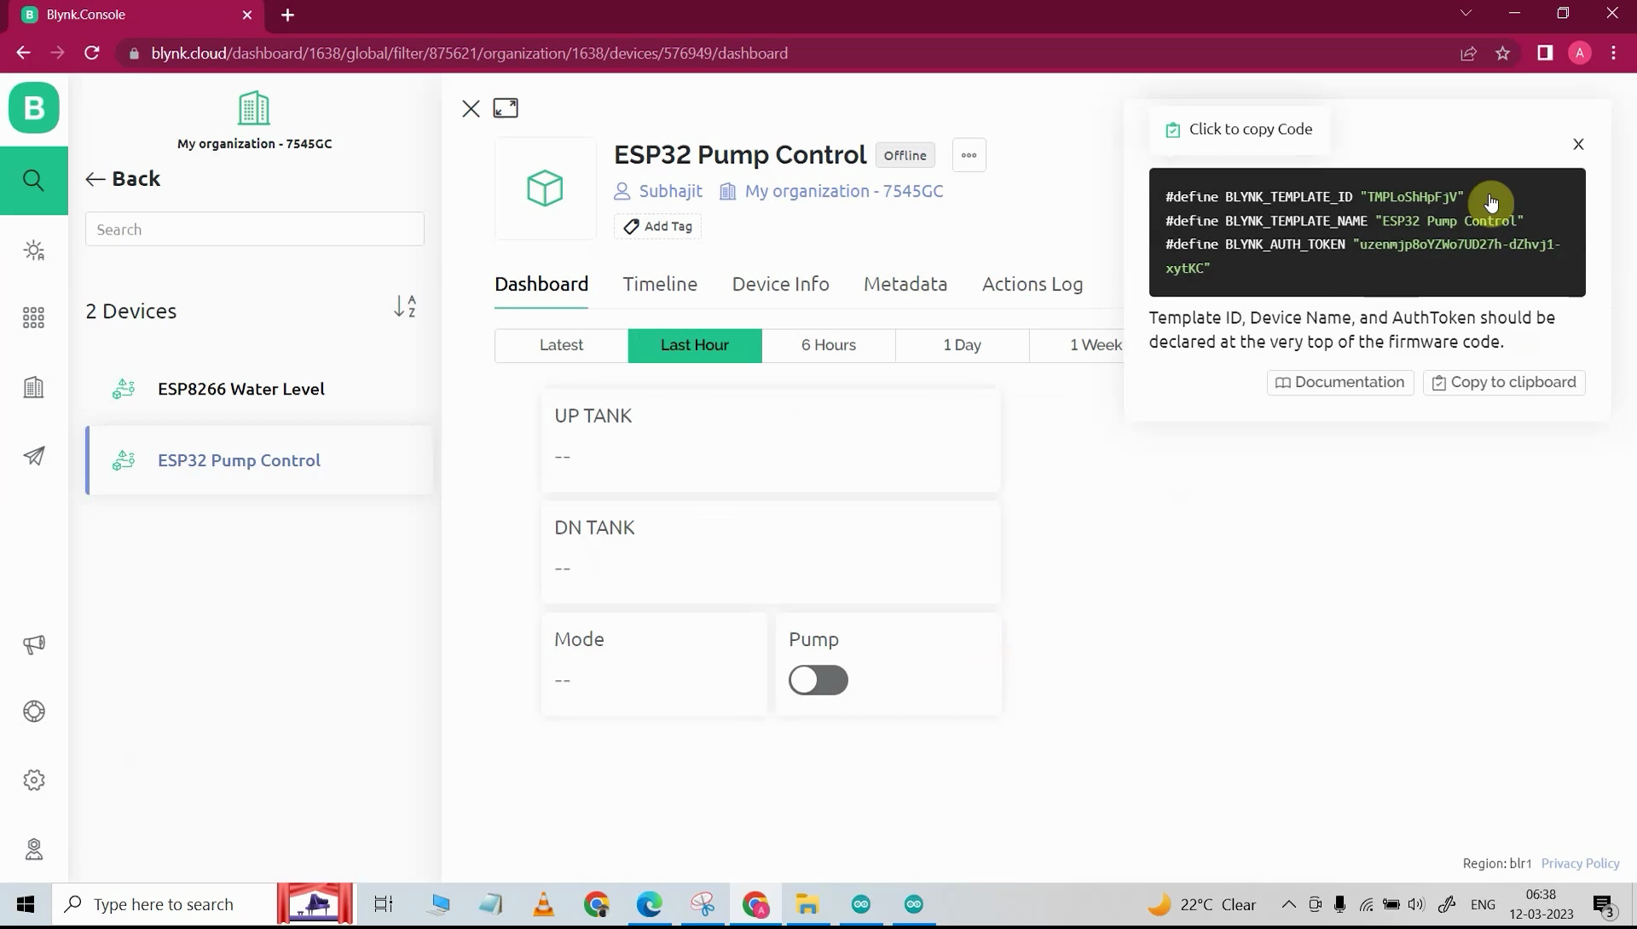Toggle device offline status indicator
This screenshot has height=929, width=1637.
[x=905, y=155]
